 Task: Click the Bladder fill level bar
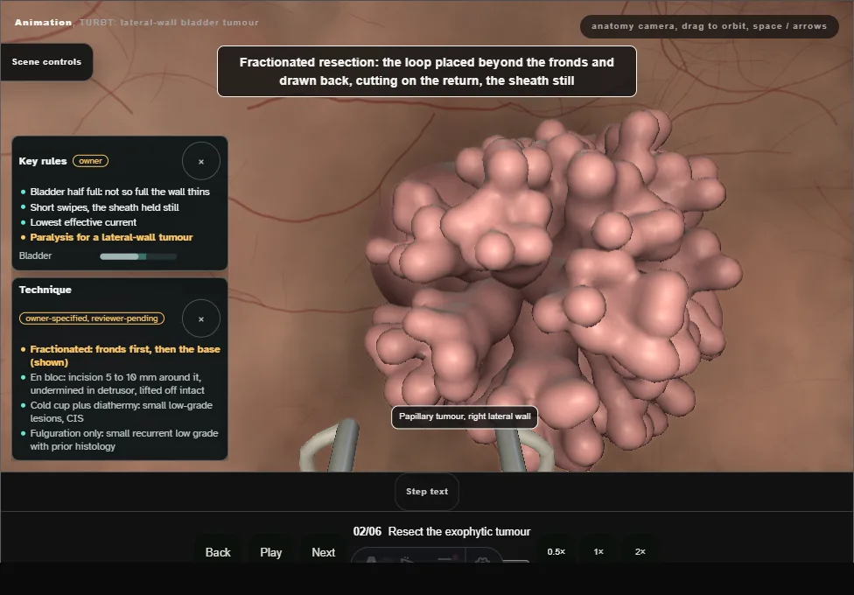[138, 256]
